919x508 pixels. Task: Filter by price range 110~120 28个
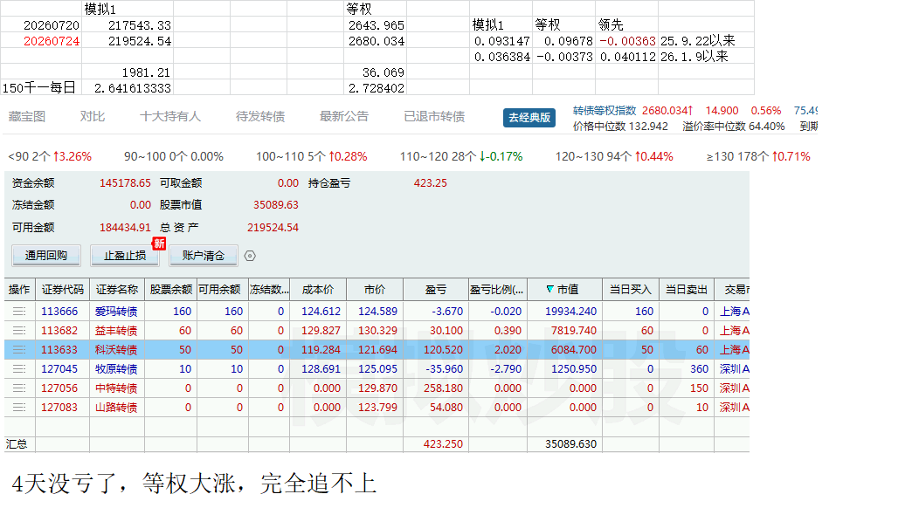click(461, 157)
